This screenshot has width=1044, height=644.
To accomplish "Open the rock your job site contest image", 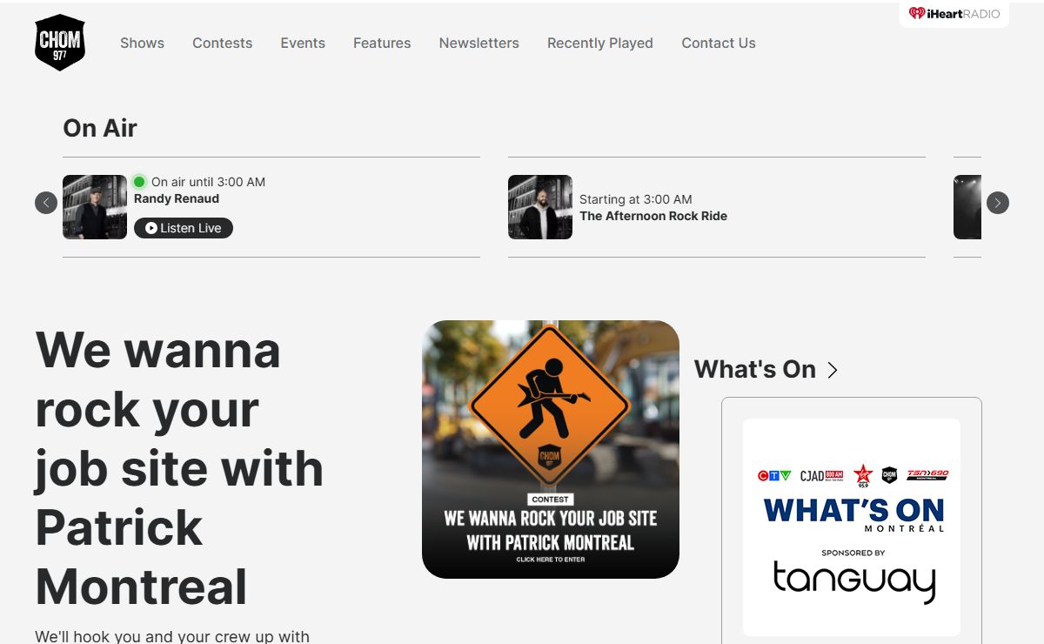I will point(551,449).
